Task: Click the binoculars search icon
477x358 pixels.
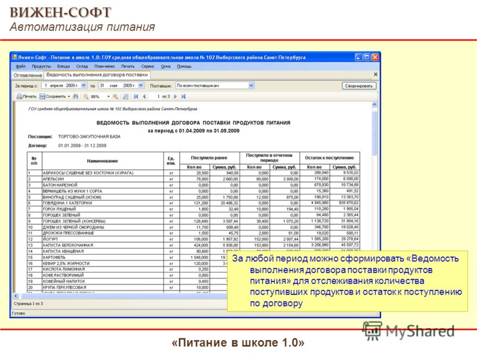Action: point(76,97)
